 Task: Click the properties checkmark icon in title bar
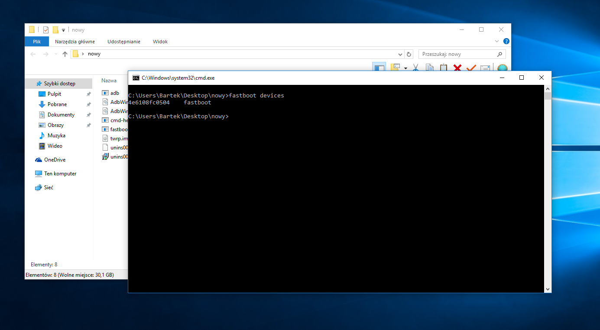[x=46, y=30]
